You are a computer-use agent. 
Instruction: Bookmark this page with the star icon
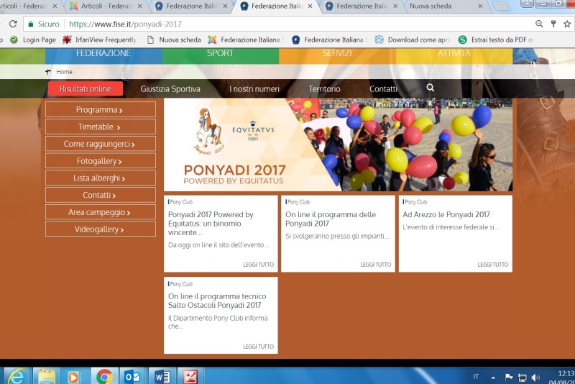click(567, 24)
